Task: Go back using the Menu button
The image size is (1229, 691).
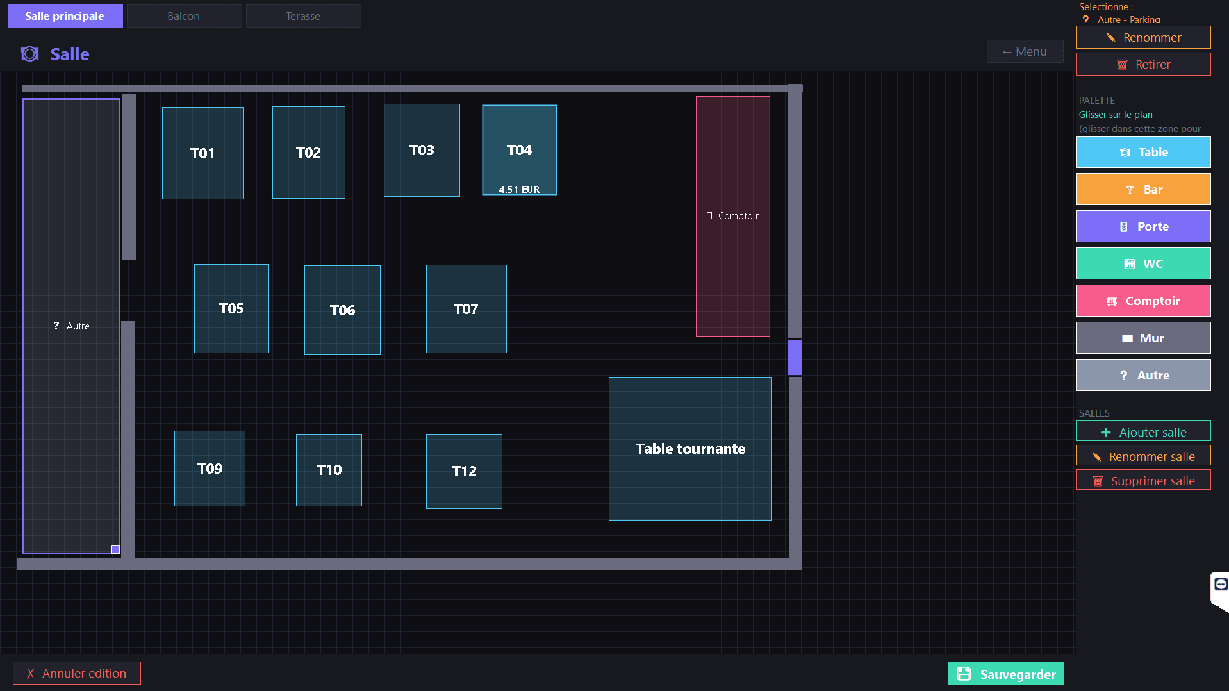Action: (1024, 52)
